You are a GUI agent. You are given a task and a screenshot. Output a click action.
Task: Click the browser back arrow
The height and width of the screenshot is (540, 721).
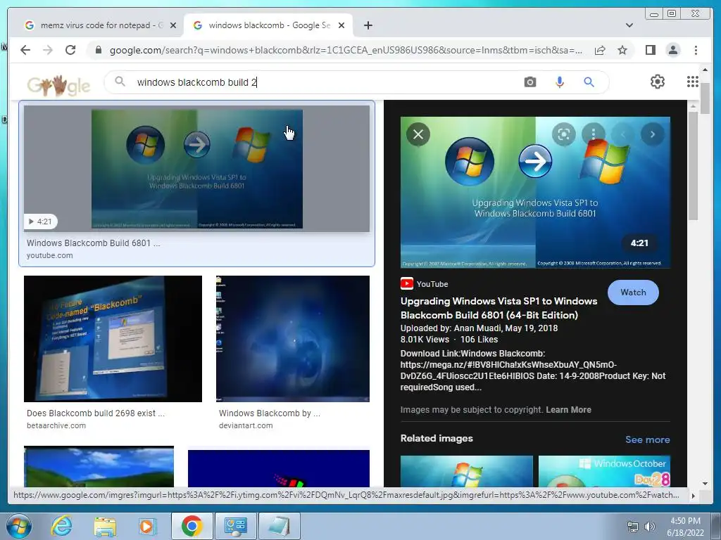(25, 50)
